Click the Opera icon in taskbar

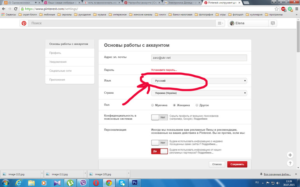coord(96,182)
